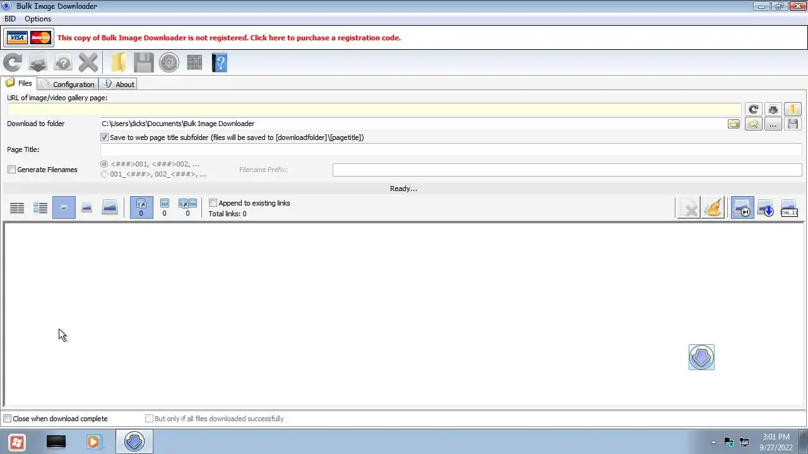Show hidden tray icons arrow
The height and width of the screenshot is (454, 808).
click(713, 442)
